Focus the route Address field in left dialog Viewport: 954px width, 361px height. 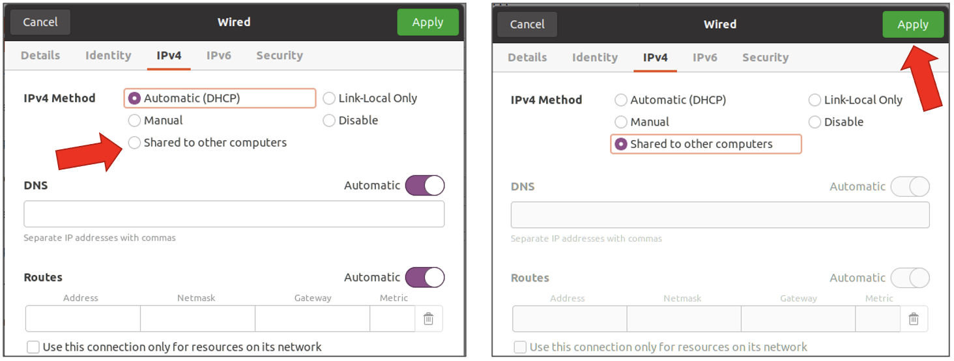point(83,319)
